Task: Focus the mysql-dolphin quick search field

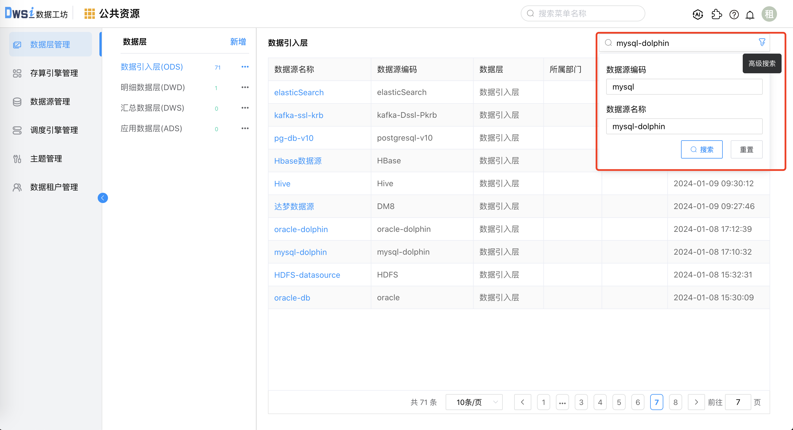Action: 684,43
